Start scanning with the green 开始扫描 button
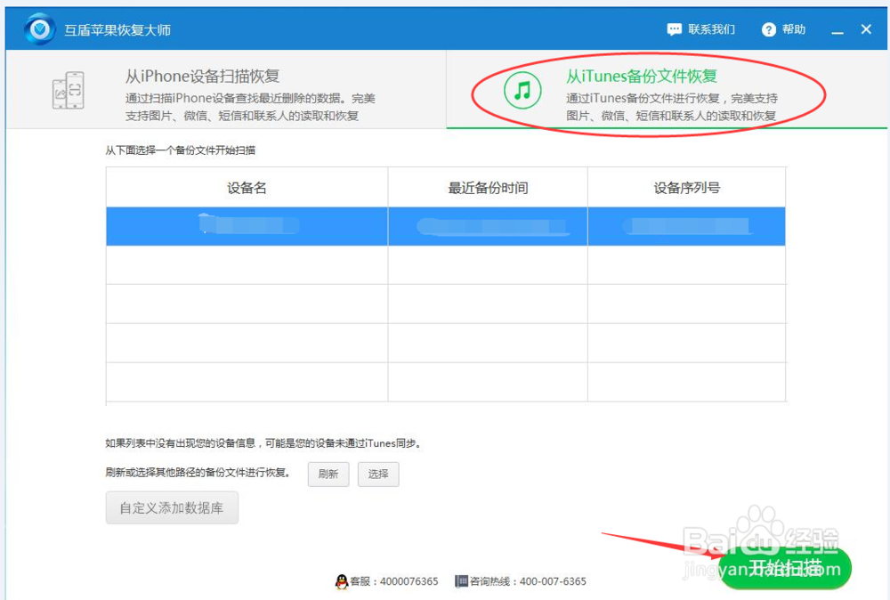 [x=787, y=568]
